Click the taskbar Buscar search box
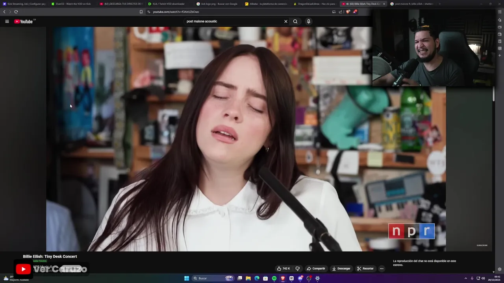Image resolution: width=504 pixels, height=283 pixels. (214, 278)
